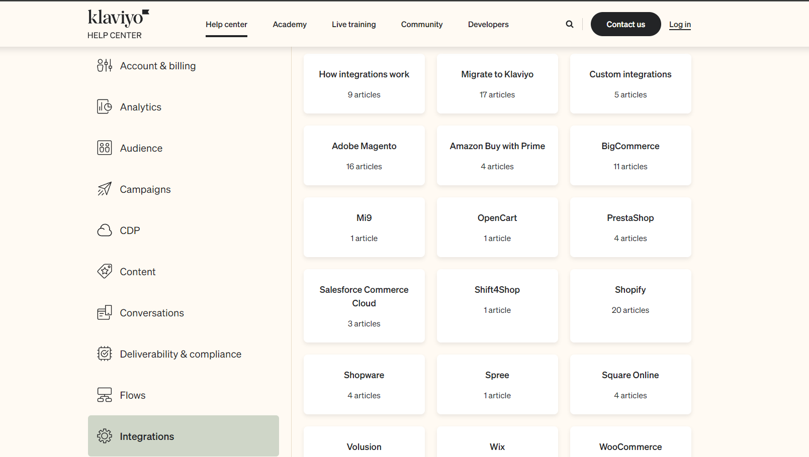Click the Account & billing sliders icon
This screenshot has height=457, width=809.
click(105, 65)
